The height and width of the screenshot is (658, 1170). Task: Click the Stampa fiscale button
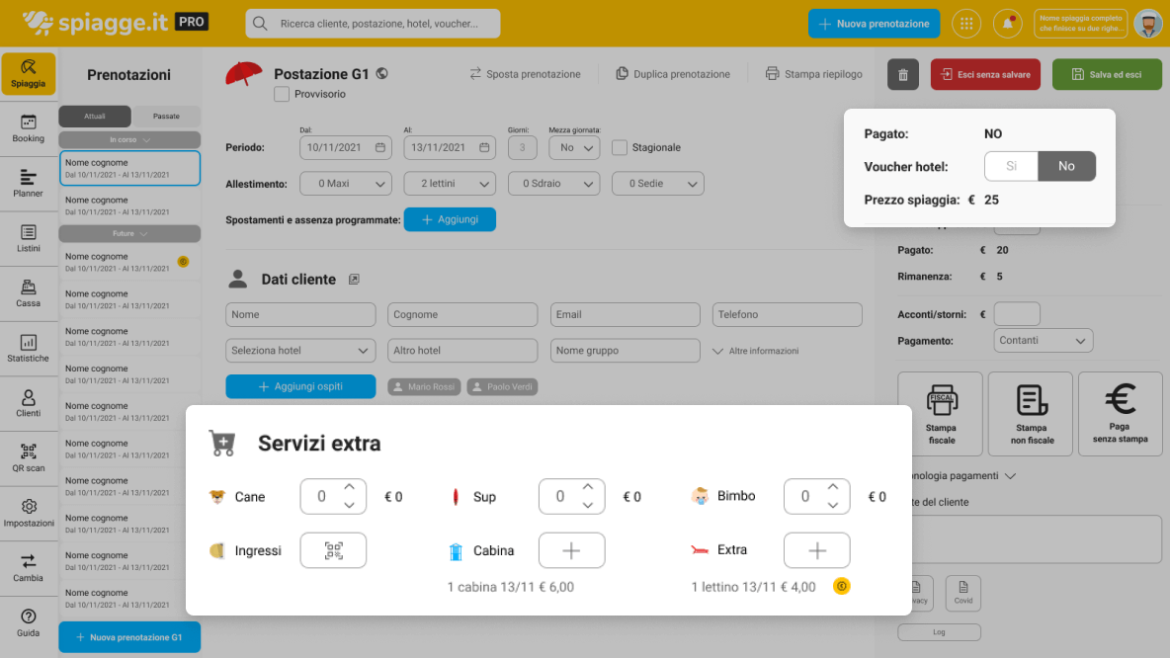(x=940, y=414)
